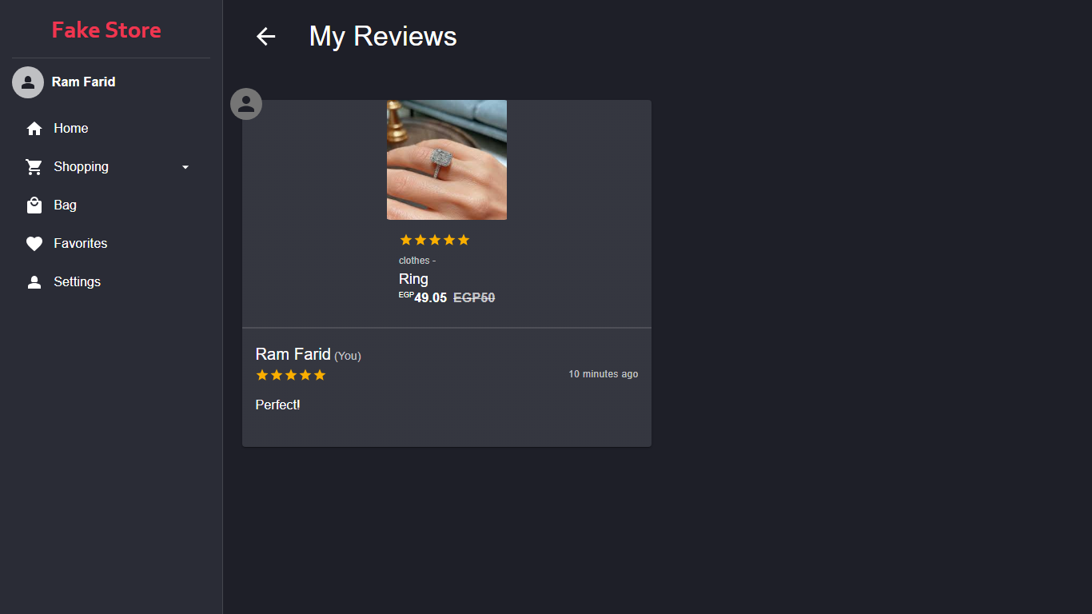
Task: Click the Bag icon in sidebar
Action: (x=34, y=205)
